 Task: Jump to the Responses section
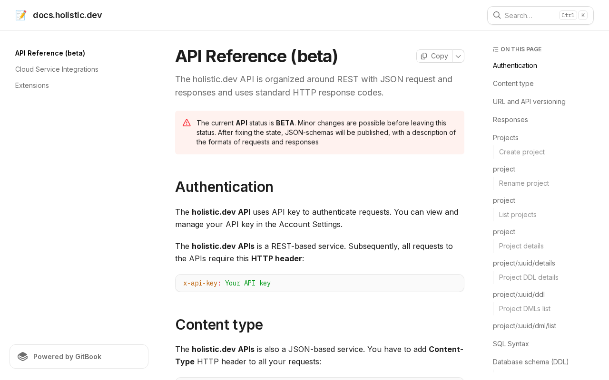point(510,120)
